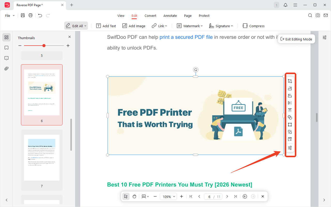Go to the first page

click(191, 196)
